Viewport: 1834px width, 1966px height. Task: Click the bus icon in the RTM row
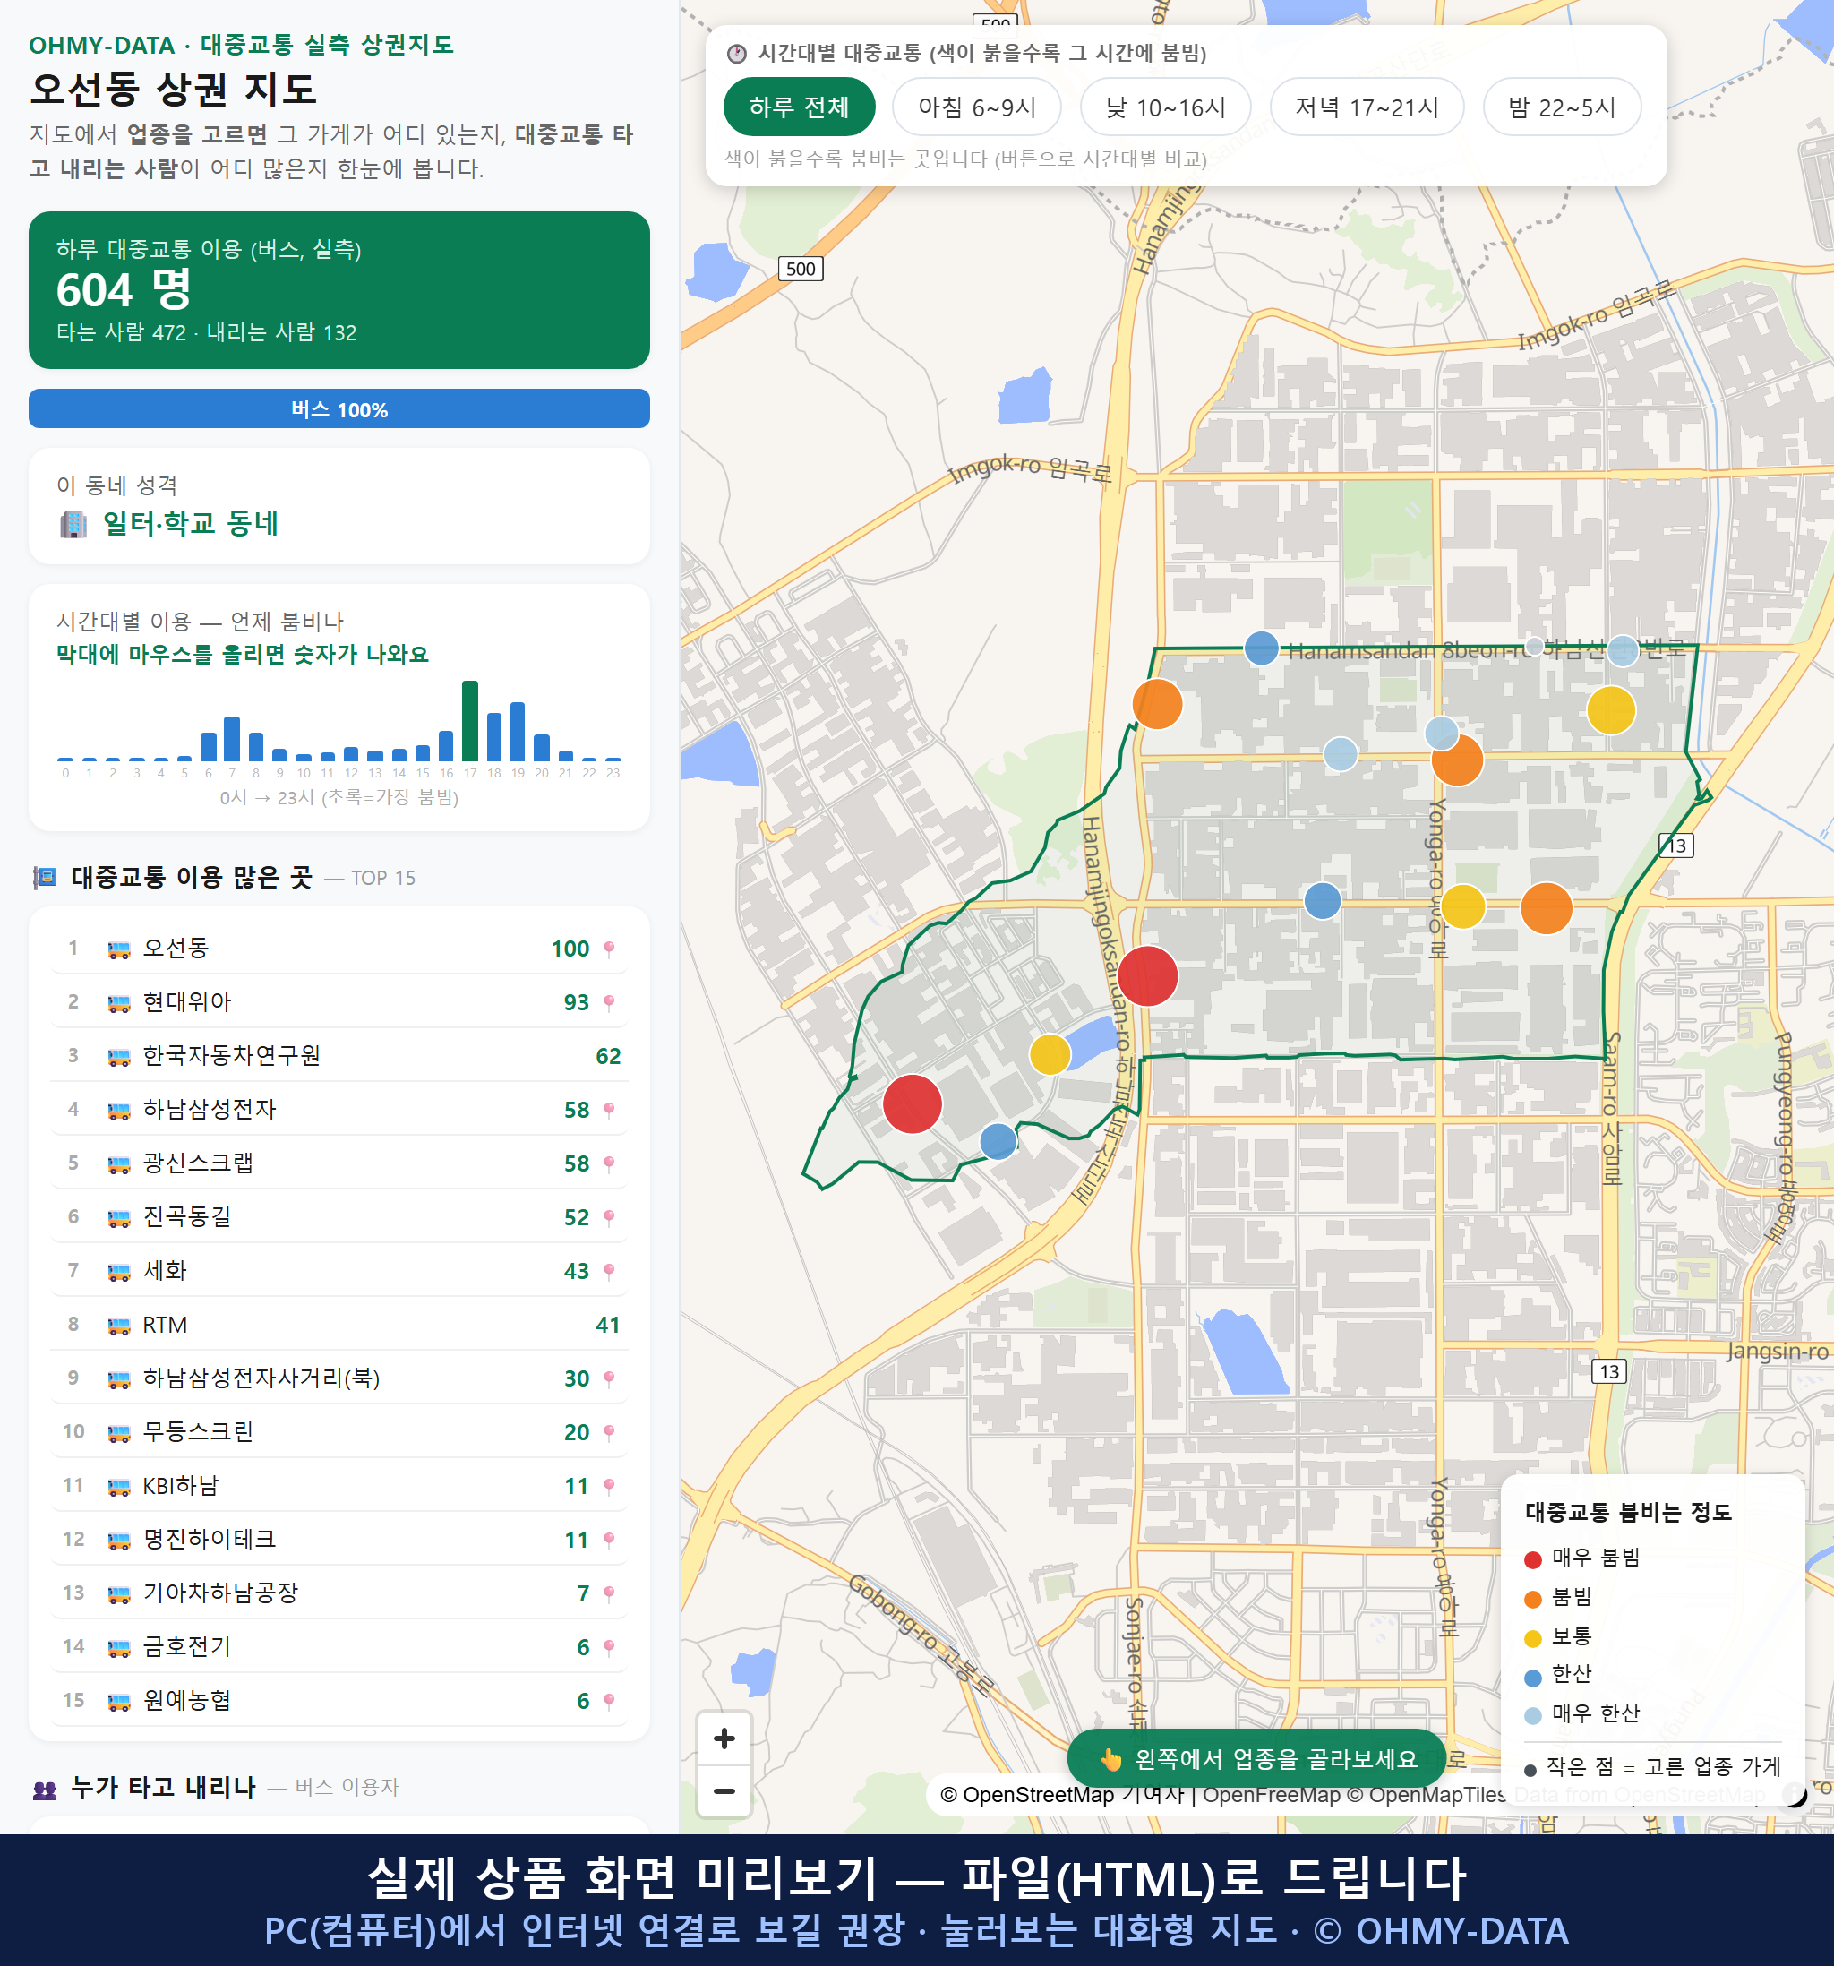point(118,1326)
